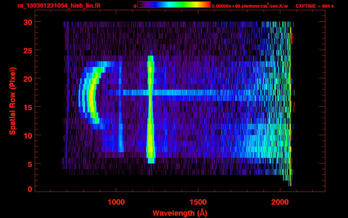Click the y-axis tick label 10

27,135
